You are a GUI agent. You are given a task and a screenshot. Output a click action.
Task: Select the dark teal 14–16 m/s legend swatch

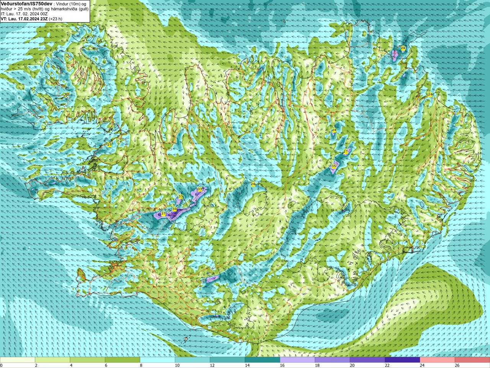[x=262, y=360]
